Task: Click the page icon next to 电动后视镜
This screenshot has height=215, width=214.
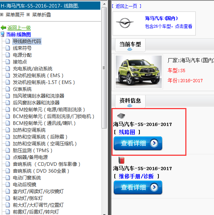Action: (x=8, y=184)
